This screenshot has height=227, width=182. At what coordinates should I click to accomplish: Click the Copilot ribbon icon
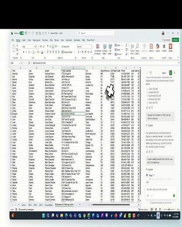point(157,47)
